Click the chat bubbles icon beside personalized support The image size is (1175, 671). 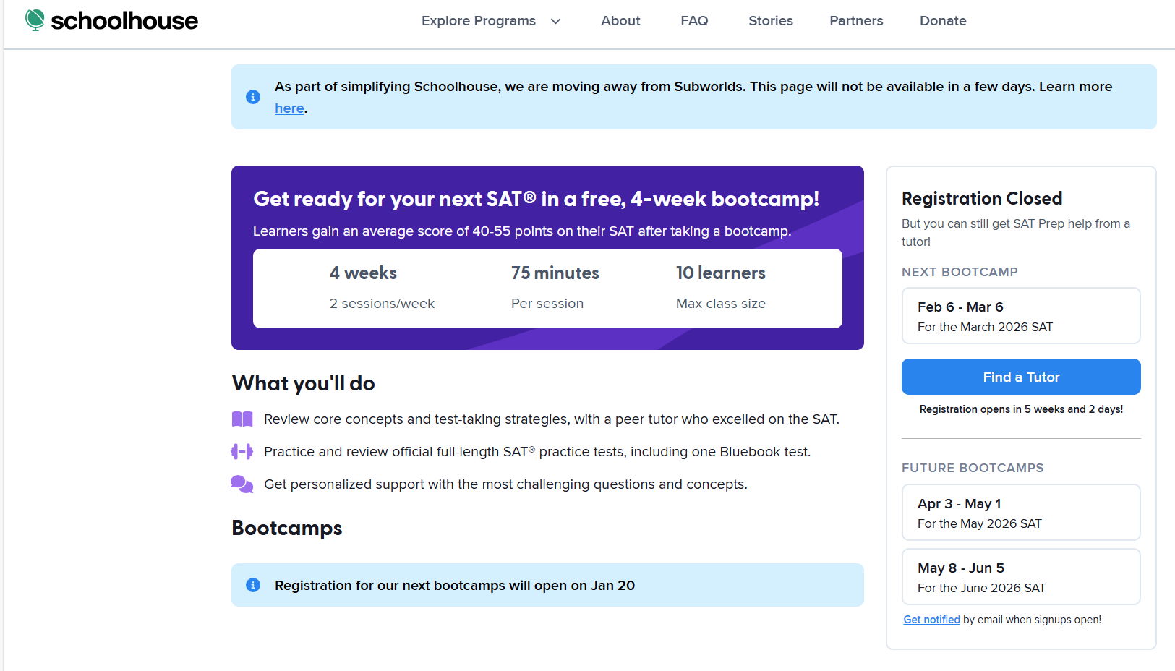pyautogui.click(x=242, y=484)
